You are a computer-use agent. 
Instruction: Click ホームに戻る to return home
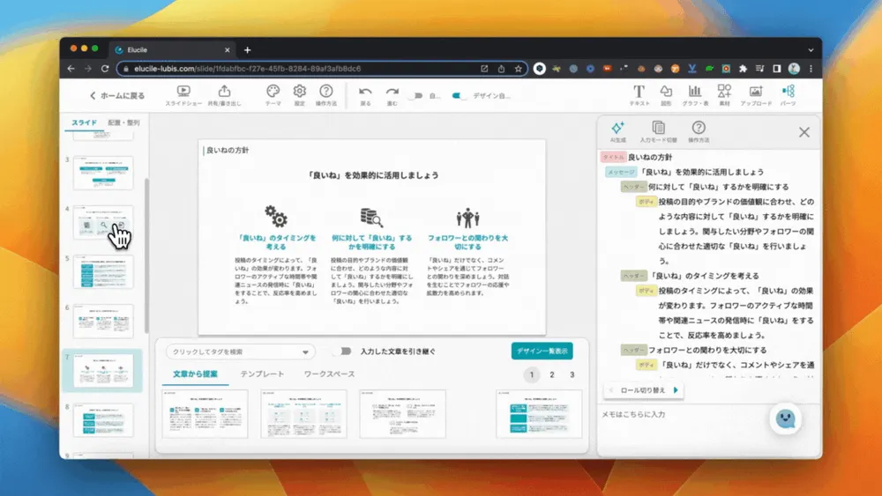(x=117, y=95)
